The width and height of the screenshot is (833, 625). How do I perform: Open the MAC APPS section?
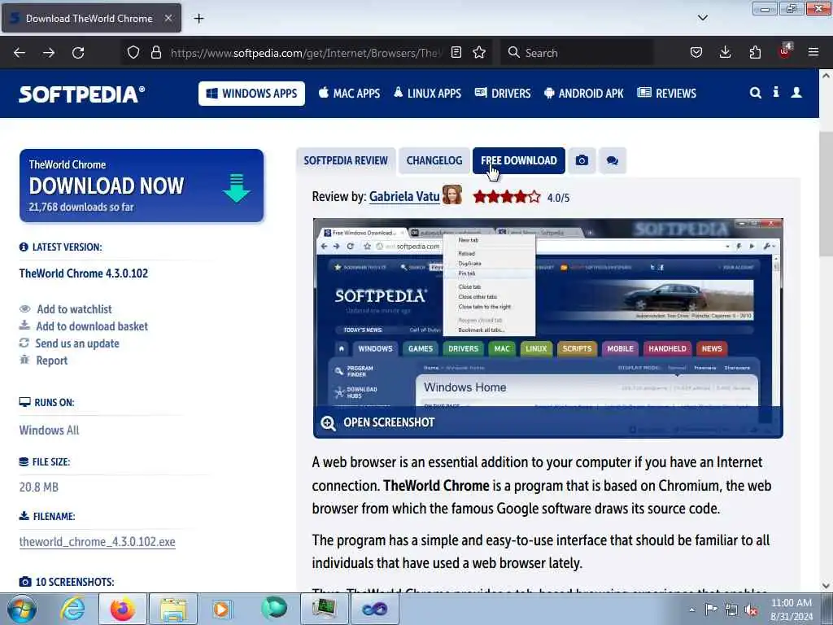[350, 94]
